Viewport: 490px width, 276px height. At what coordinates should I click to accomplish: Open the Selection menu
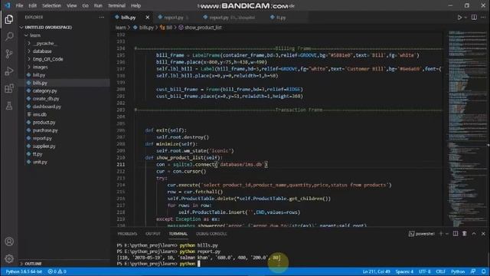click(51, 5)
